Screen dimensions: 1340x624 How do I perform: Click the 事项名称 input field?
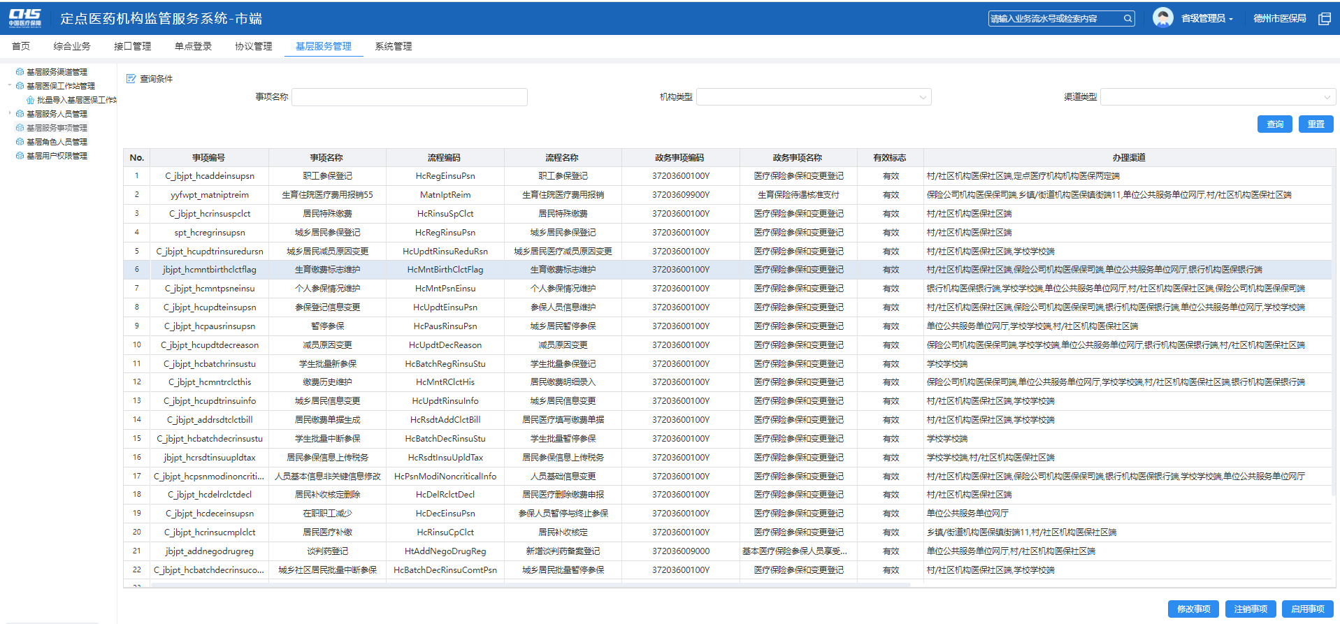tap(409, 97)
